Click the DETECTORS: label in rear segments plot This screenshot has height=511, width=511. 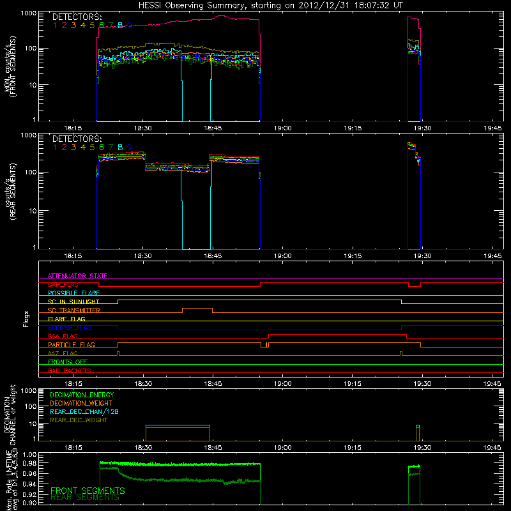pyautogui.click(x=77, y=139)
